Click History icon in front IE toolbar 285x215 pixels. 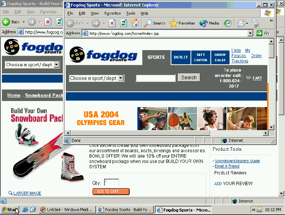(228, 23)
